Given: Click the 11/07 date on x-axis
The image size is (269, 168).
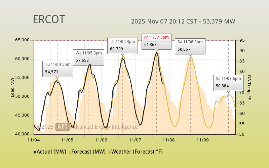Looking at the screenshot, I should click(135, 139).
